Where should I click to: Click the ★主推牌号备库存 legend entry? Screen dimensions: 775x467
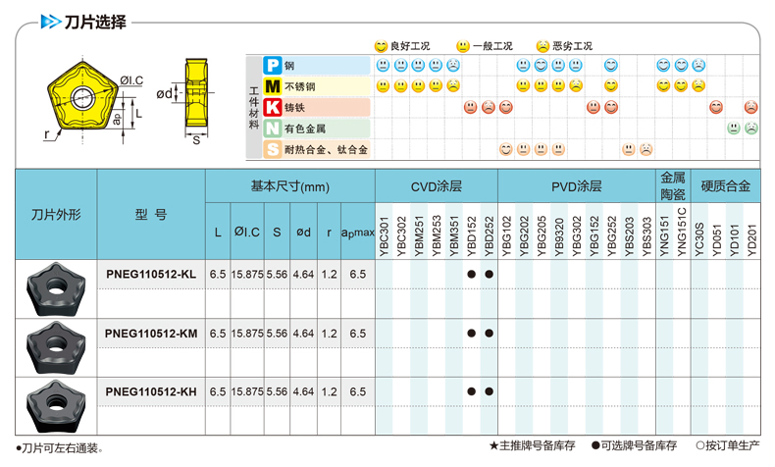533,445
